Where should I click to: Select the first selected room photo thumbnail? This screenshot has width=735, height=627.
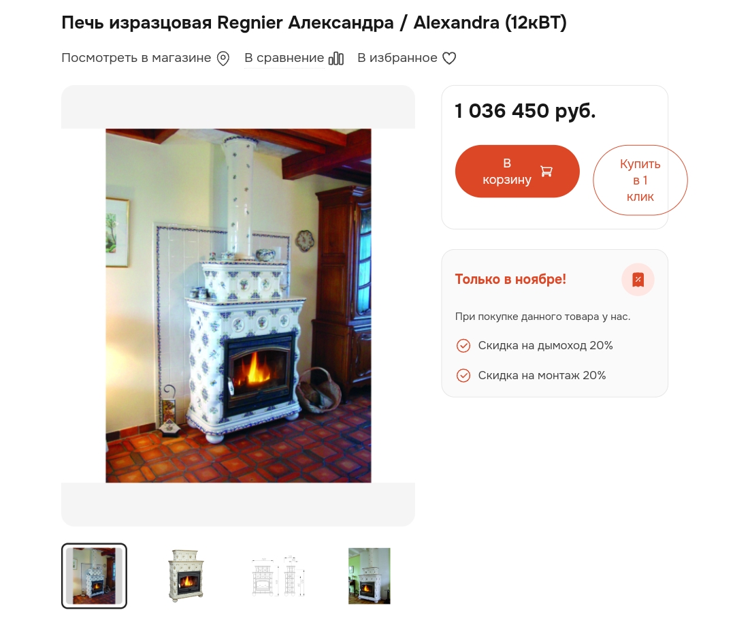point(94,576)
